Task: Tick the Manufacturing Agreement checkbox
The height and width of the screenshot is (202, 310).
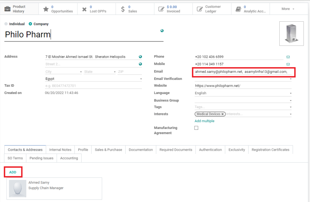Action: coord(196,128)
